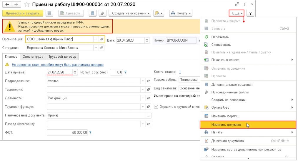Switch to the 'Оплата труда' tab
Screen dimensions: 298x161
click(x=33, y=56)
